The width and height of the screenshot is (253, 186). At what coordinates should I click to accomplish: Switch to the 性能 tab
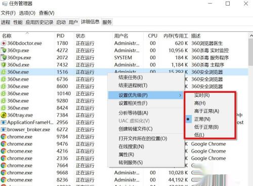click(18, 22)
